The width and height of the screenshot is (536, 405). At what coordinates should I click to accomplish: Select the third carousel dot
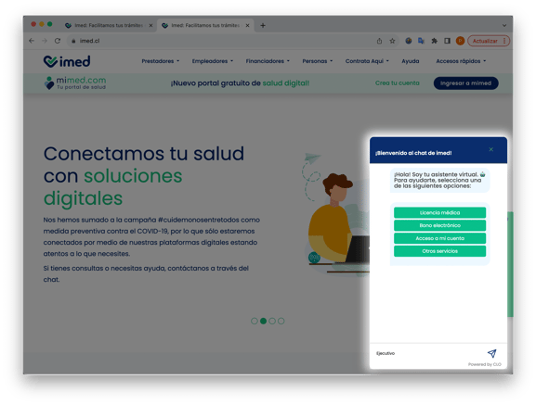pos(272,322)
